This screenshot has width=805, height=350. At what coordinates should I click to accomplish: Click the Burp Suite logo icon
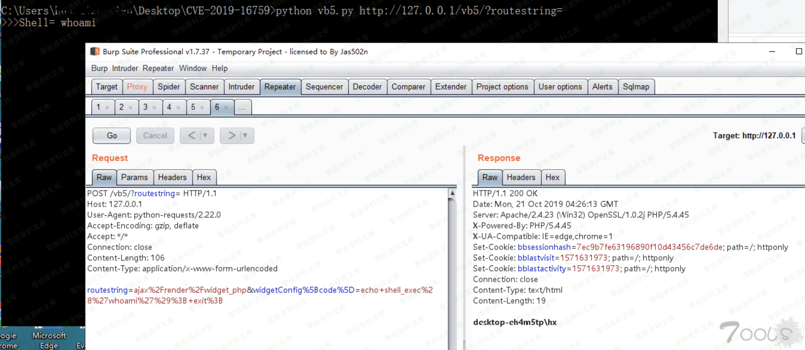[95, 52]
